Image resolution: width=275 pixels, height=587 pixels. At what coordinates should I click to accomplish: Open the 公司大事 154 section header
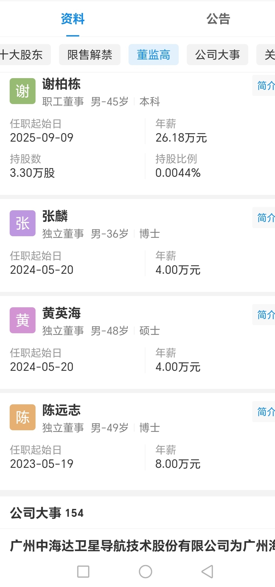point(47,513)
